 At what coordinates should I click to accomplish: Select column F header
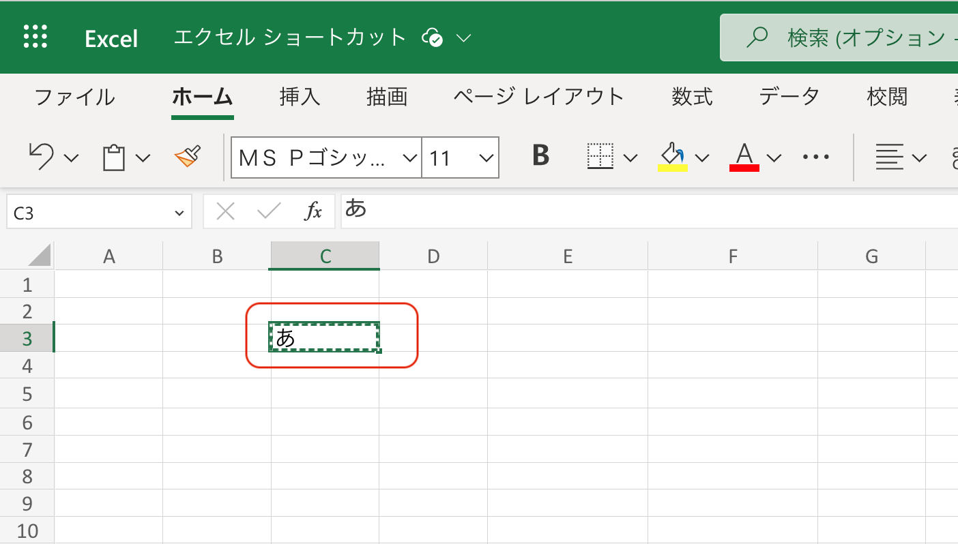[x=733, y=256]
